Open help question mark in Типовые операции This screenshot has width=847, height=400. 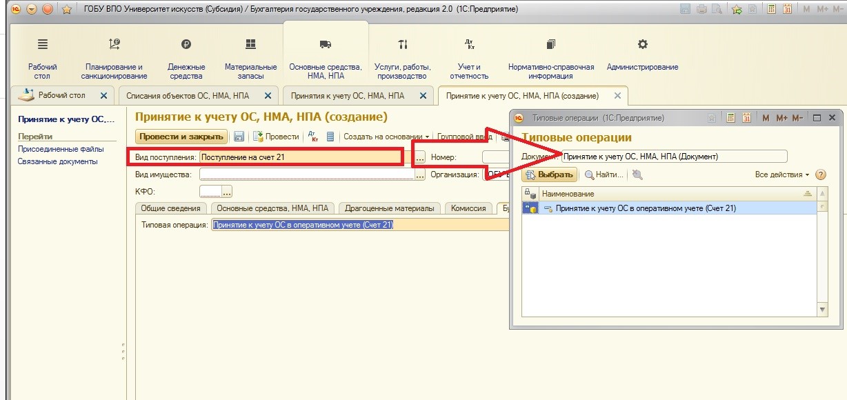pos(821,175)
